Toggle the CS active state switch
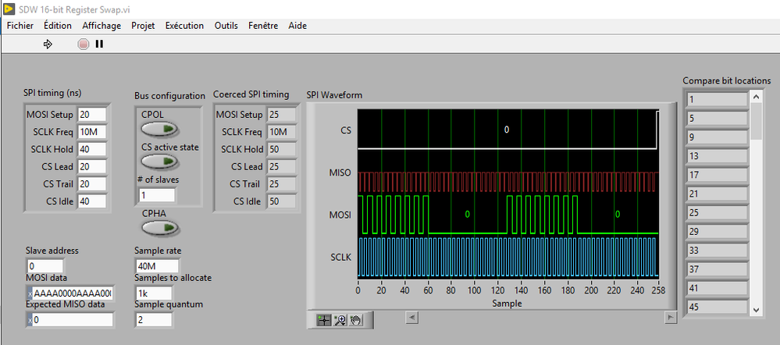The height and width of the screenshot is (345, 780). 158,162
